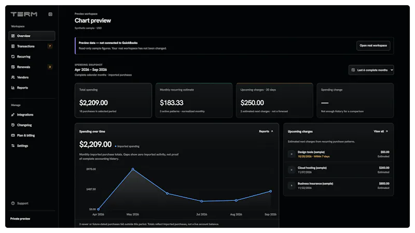Click the Apr 2026 - Sep 2026 heading
This screenshot has width=415, height=233.
tap(91, 70)
